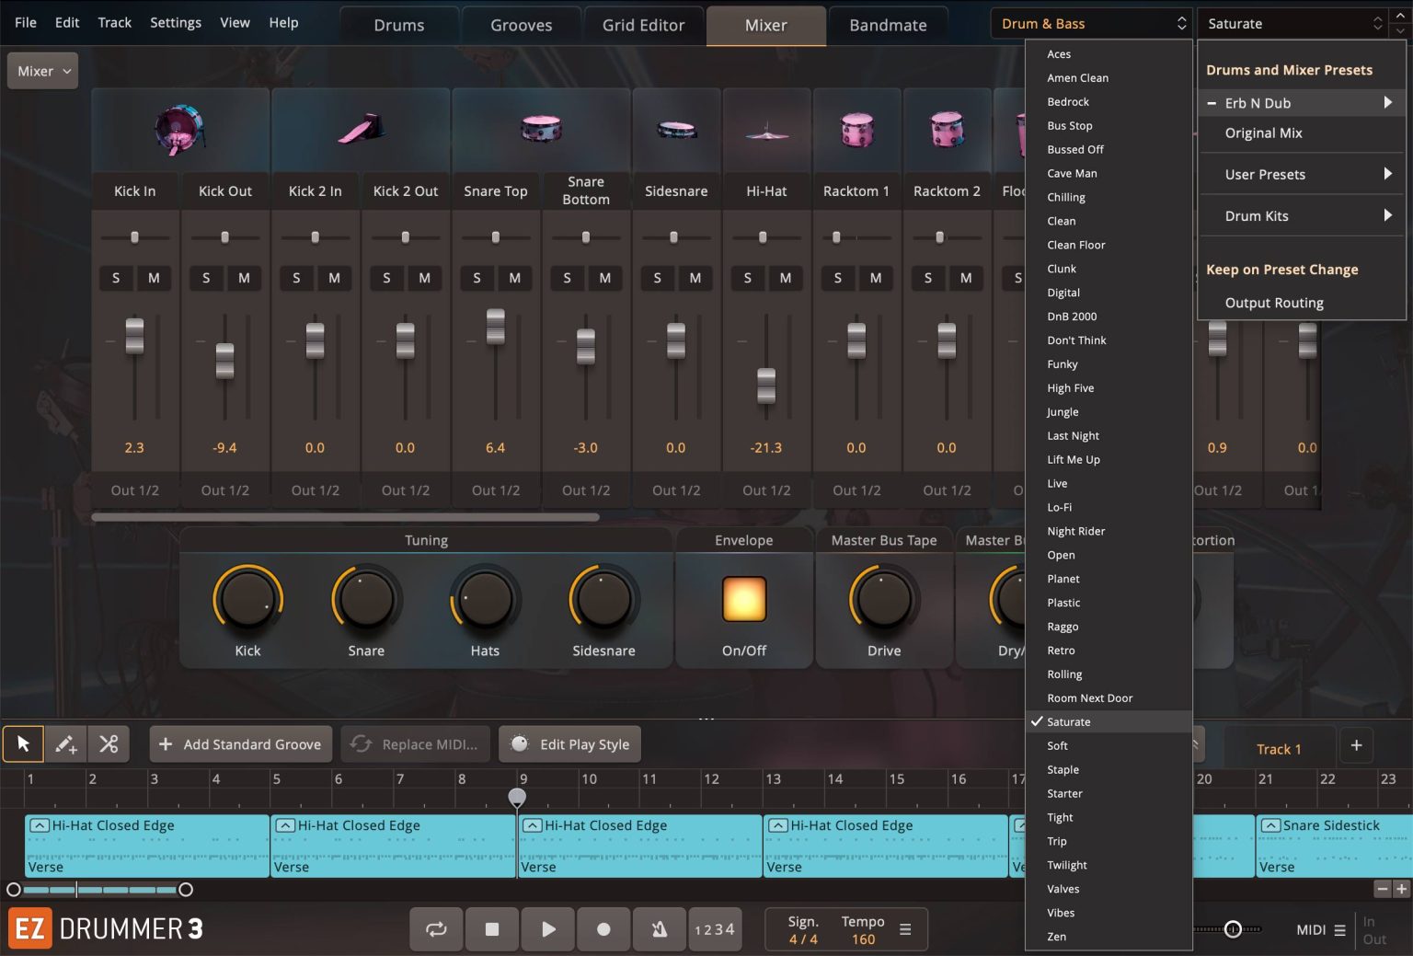Adjust the Kick In volume fader
This screenshot has width=1413, height=956.
click(x=134, y=336)
